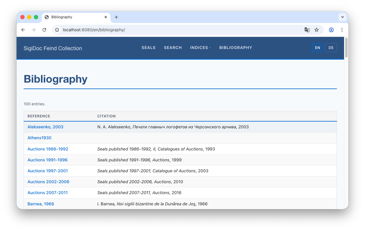The height and width of the screenshot is (231, 365).
Task: Reload the page with refresh icon
Action: (x=44, y=30)
